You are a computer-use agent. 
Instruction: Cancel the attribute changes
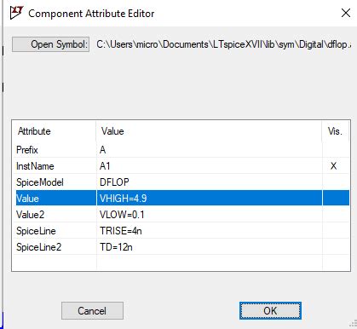(92, 310)
